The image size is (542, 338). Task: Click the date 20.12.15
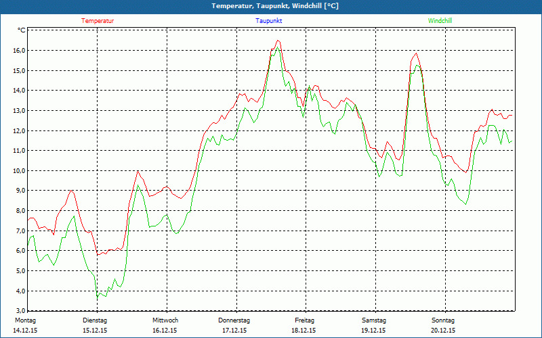pos(443,331)
